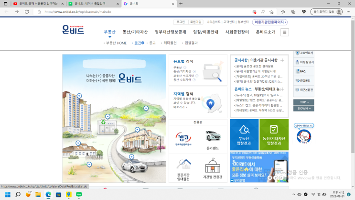Click the map pin above the apartment tower
Image resolution: width=355 pixels, height=200 pixels.
point(79,96)
